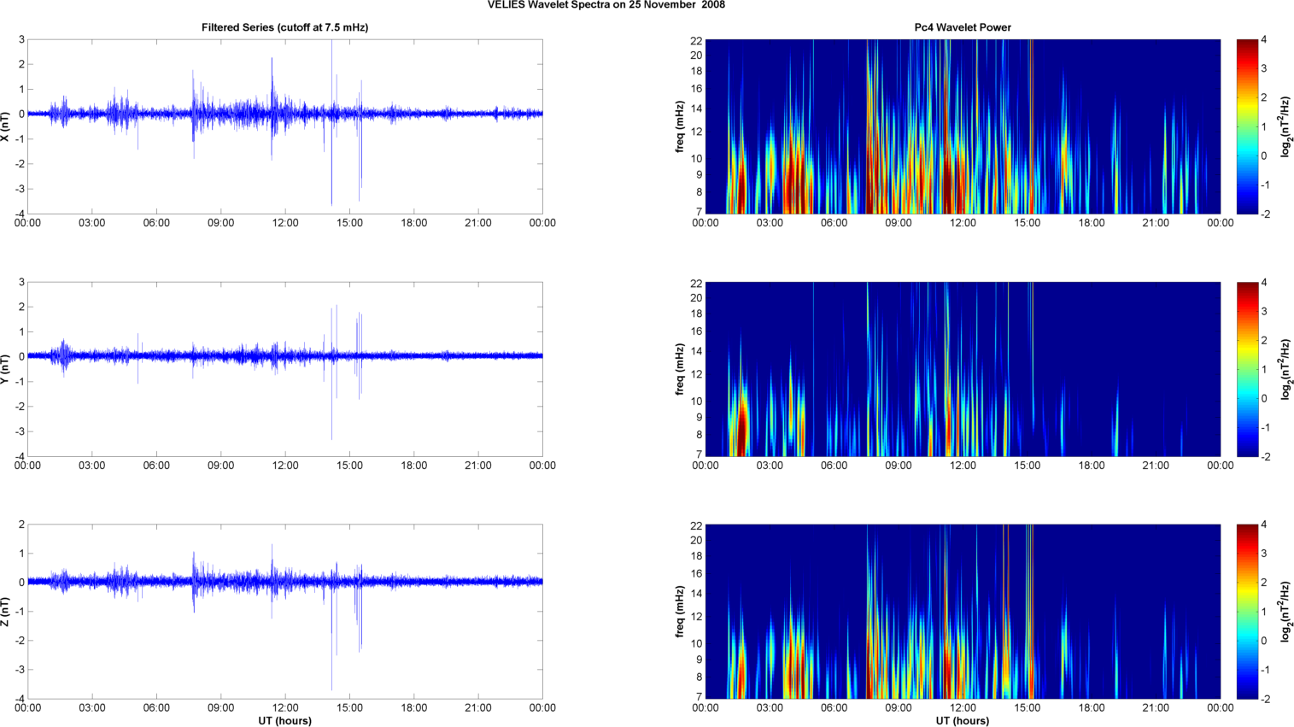Click the middle wavelet power spectrogram
The image size is (1294, 727).
963,369
